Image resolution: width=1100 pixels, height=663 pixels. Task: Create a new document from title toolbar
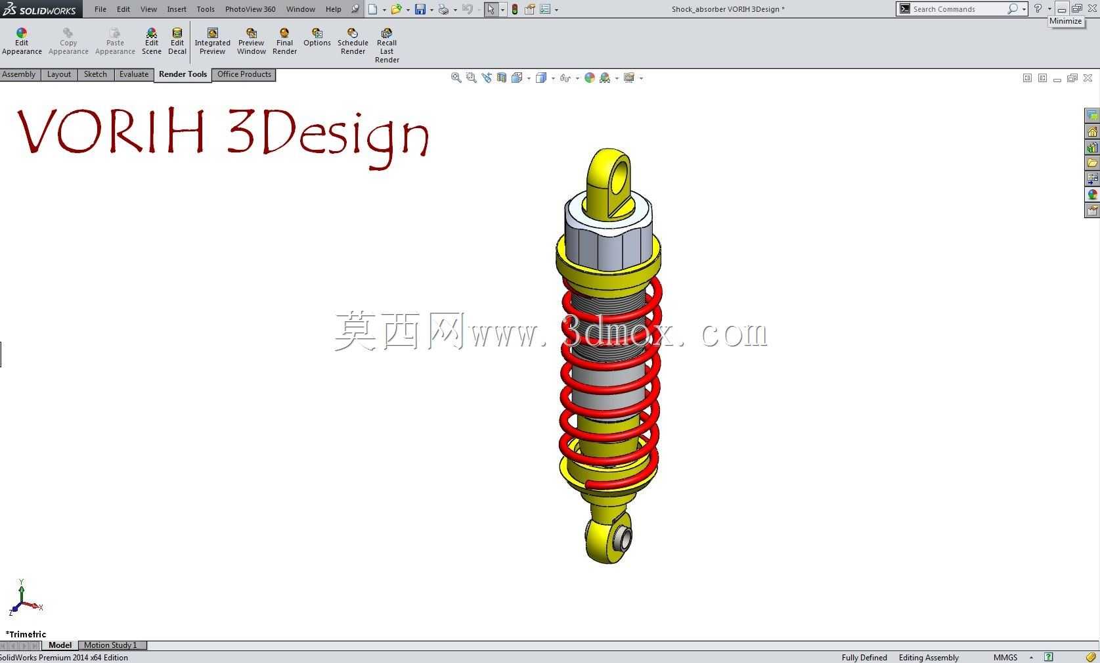coord(373,9)
